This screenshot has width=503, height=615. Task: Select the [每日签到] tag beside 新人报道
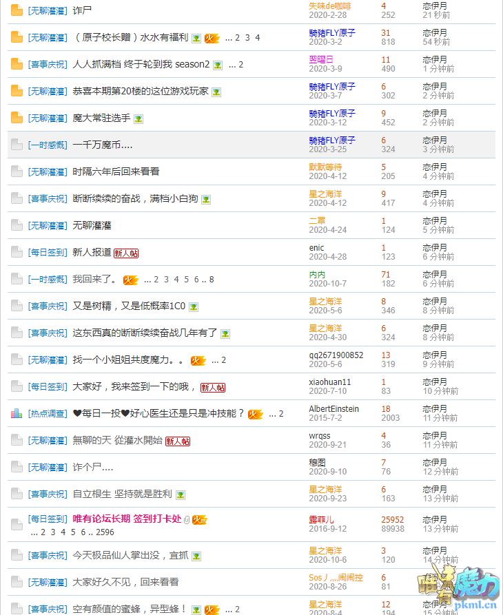(x=48, y=253)
